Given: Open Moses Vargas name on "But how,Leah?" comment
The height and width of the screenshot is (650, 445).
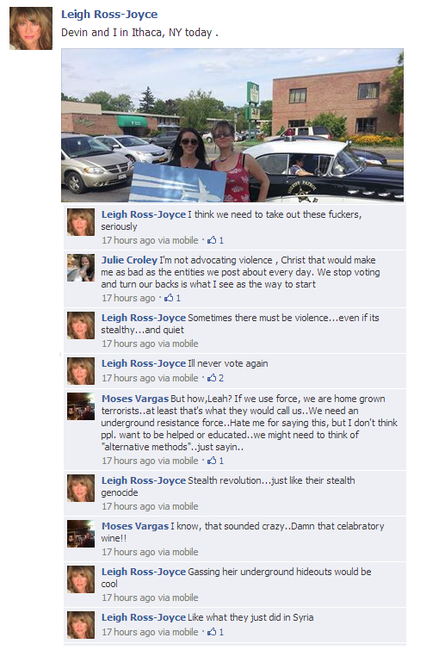Looking at the screenshot, I should (x=135, y=399).
